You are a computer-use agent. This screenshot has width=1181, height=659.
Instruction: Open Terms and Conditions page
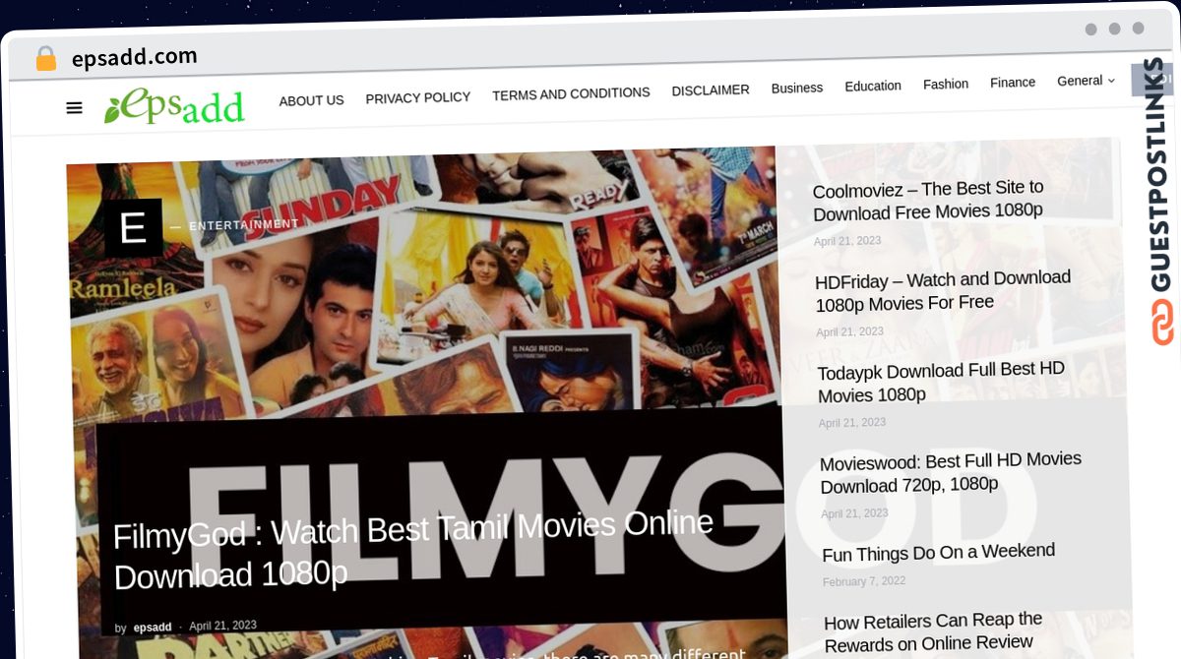click(x=571, y=93)
